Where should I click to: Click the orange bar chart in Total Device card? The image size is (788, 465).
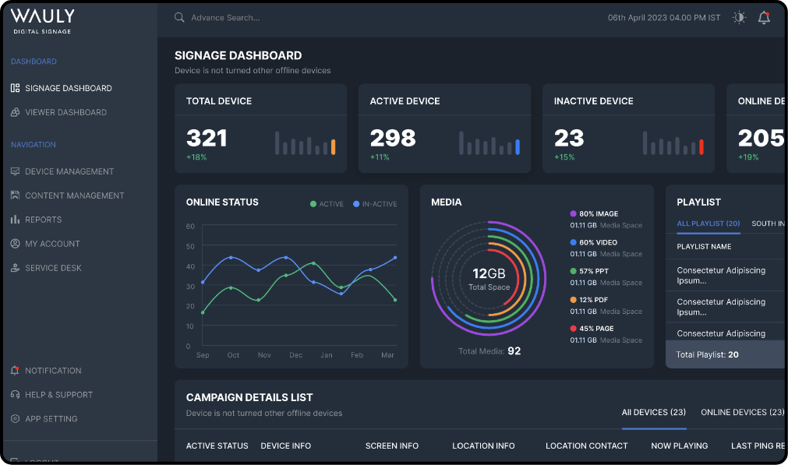305,143
